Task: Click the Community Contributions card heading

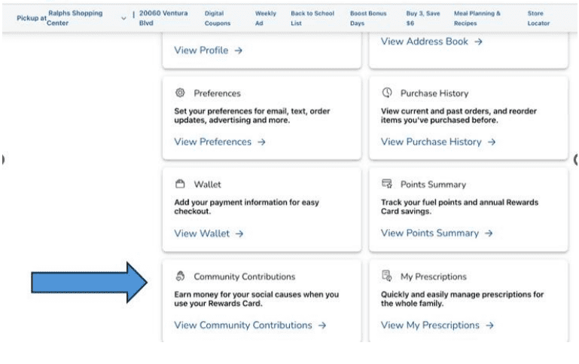Action: pyautogui.click(x=245, y=277)
